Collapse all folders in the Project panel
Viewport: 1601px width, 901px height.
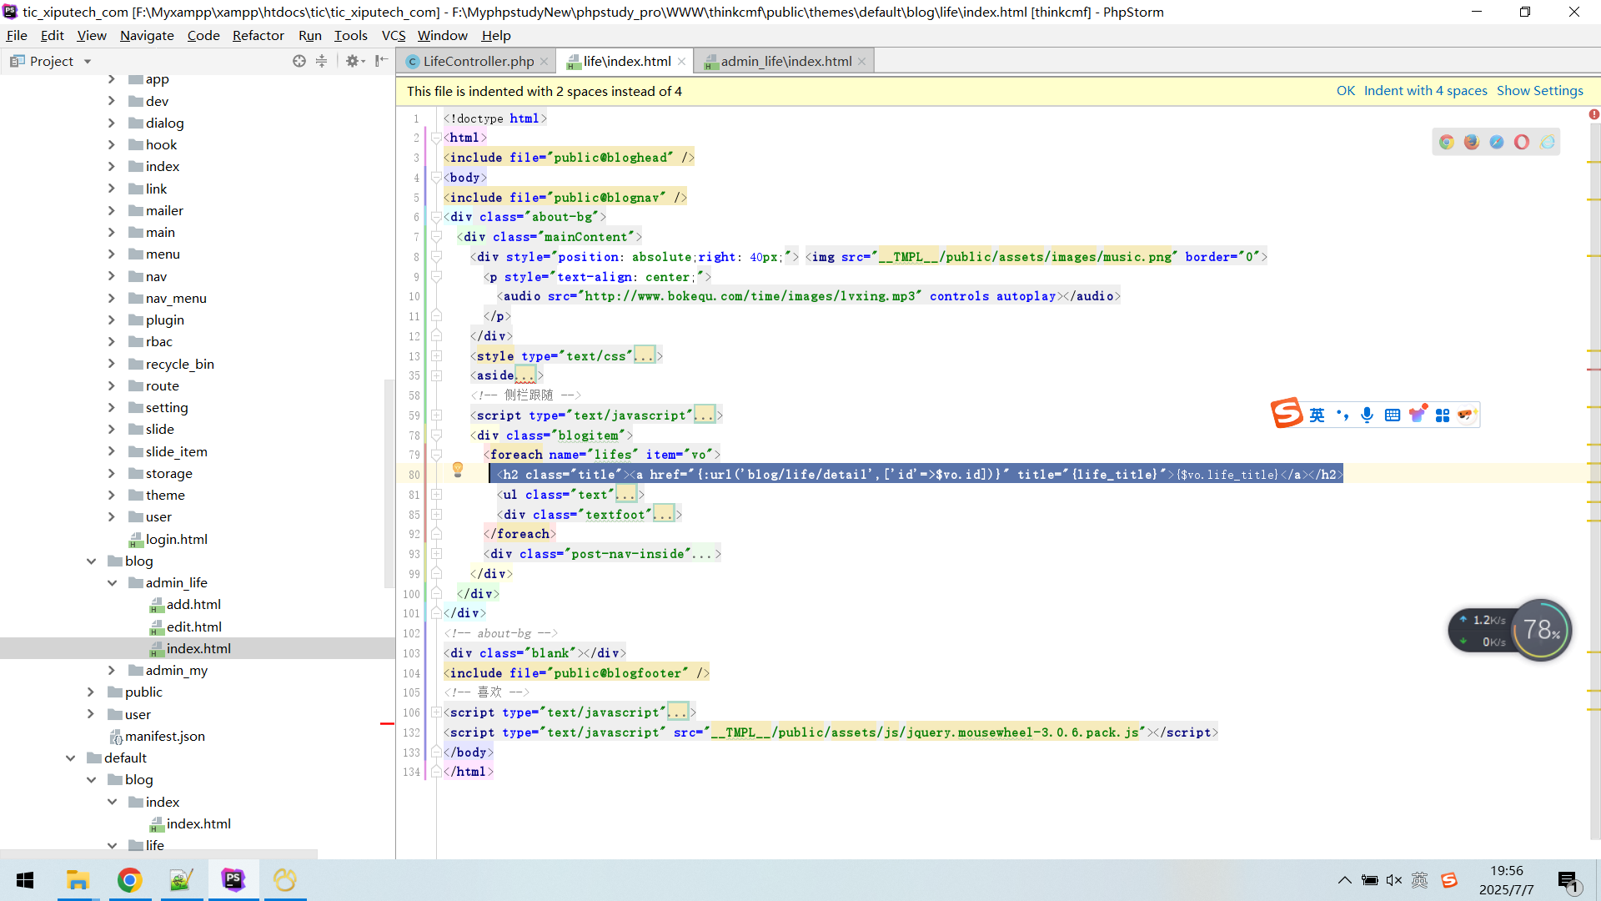321,61
